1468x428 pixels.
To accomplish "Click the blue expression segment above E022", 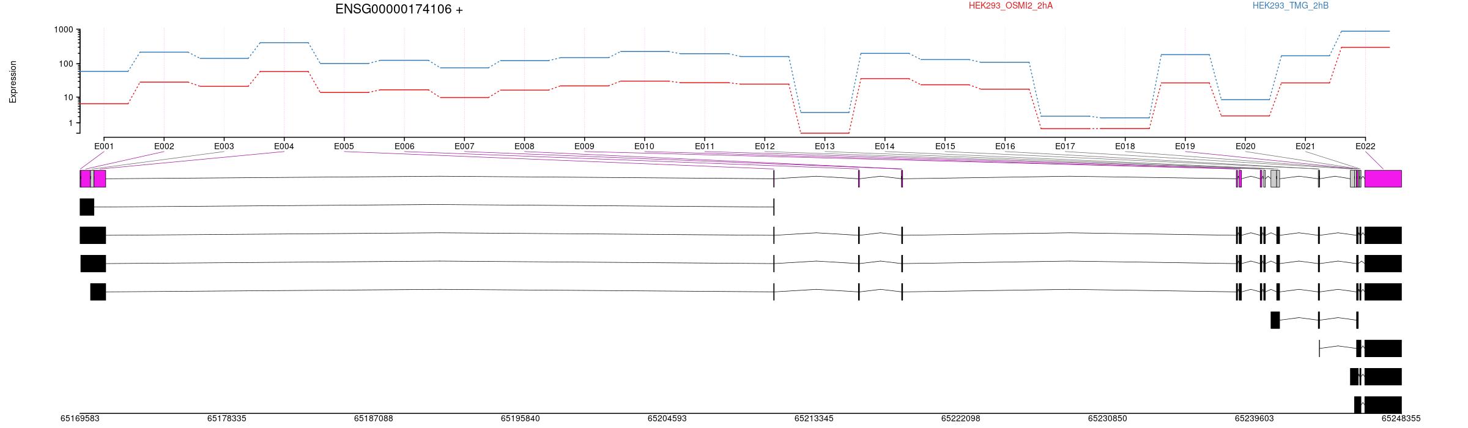I will [1365, 31].
